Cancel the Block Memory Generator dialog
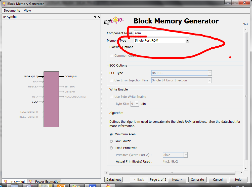Image resolution: width=252 pixels, height=187 pixels. 218,180
